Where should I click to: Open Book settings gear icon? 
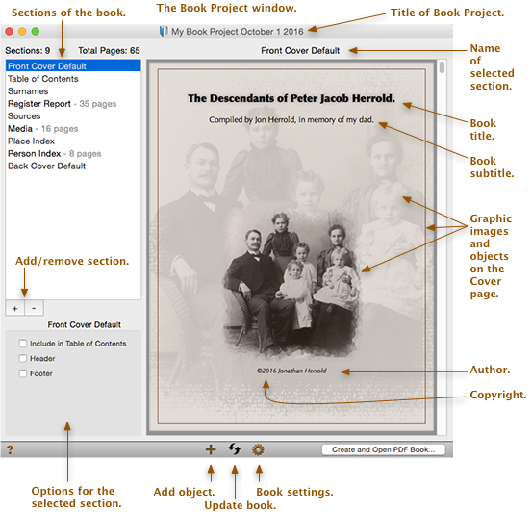[x=258, y=449]
